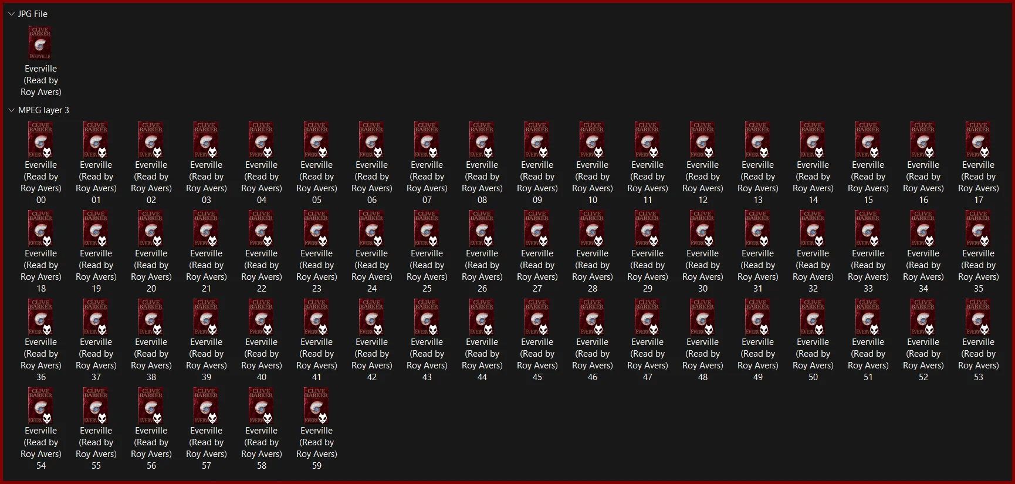This screenshot has height=484, width=1015.
Task: Select the Everville 36 MP3 file icon
Action: tap(40, 317)
